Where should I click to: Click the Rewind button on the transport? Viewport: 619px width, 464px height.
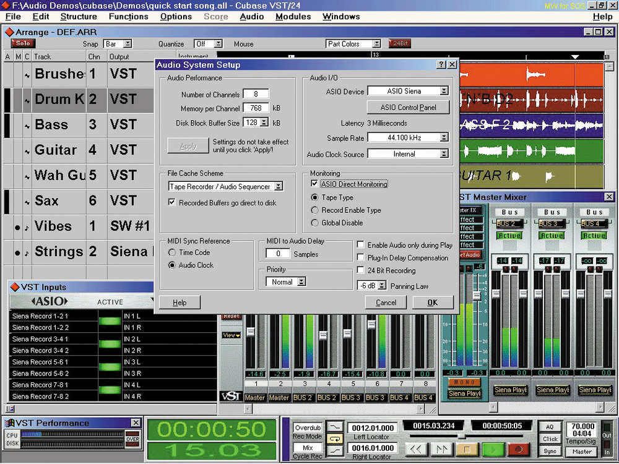click(417, 450)
